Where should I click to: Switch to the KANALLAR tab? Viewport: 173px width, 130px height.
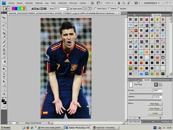click(x=147, y=122)
